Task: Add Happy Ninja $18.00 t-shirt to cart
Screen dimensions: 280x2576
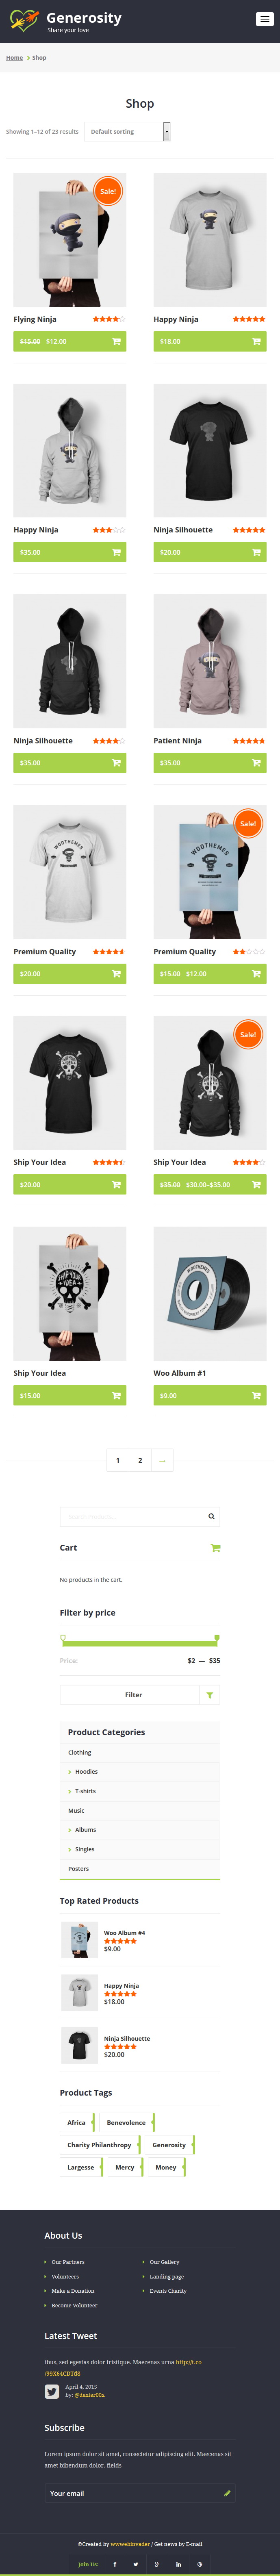Action: point(256,341)
